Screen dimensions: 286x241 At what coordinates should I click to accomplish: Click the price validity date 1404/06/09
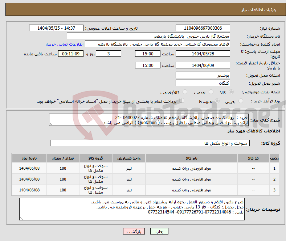click(x=203, y=65)
